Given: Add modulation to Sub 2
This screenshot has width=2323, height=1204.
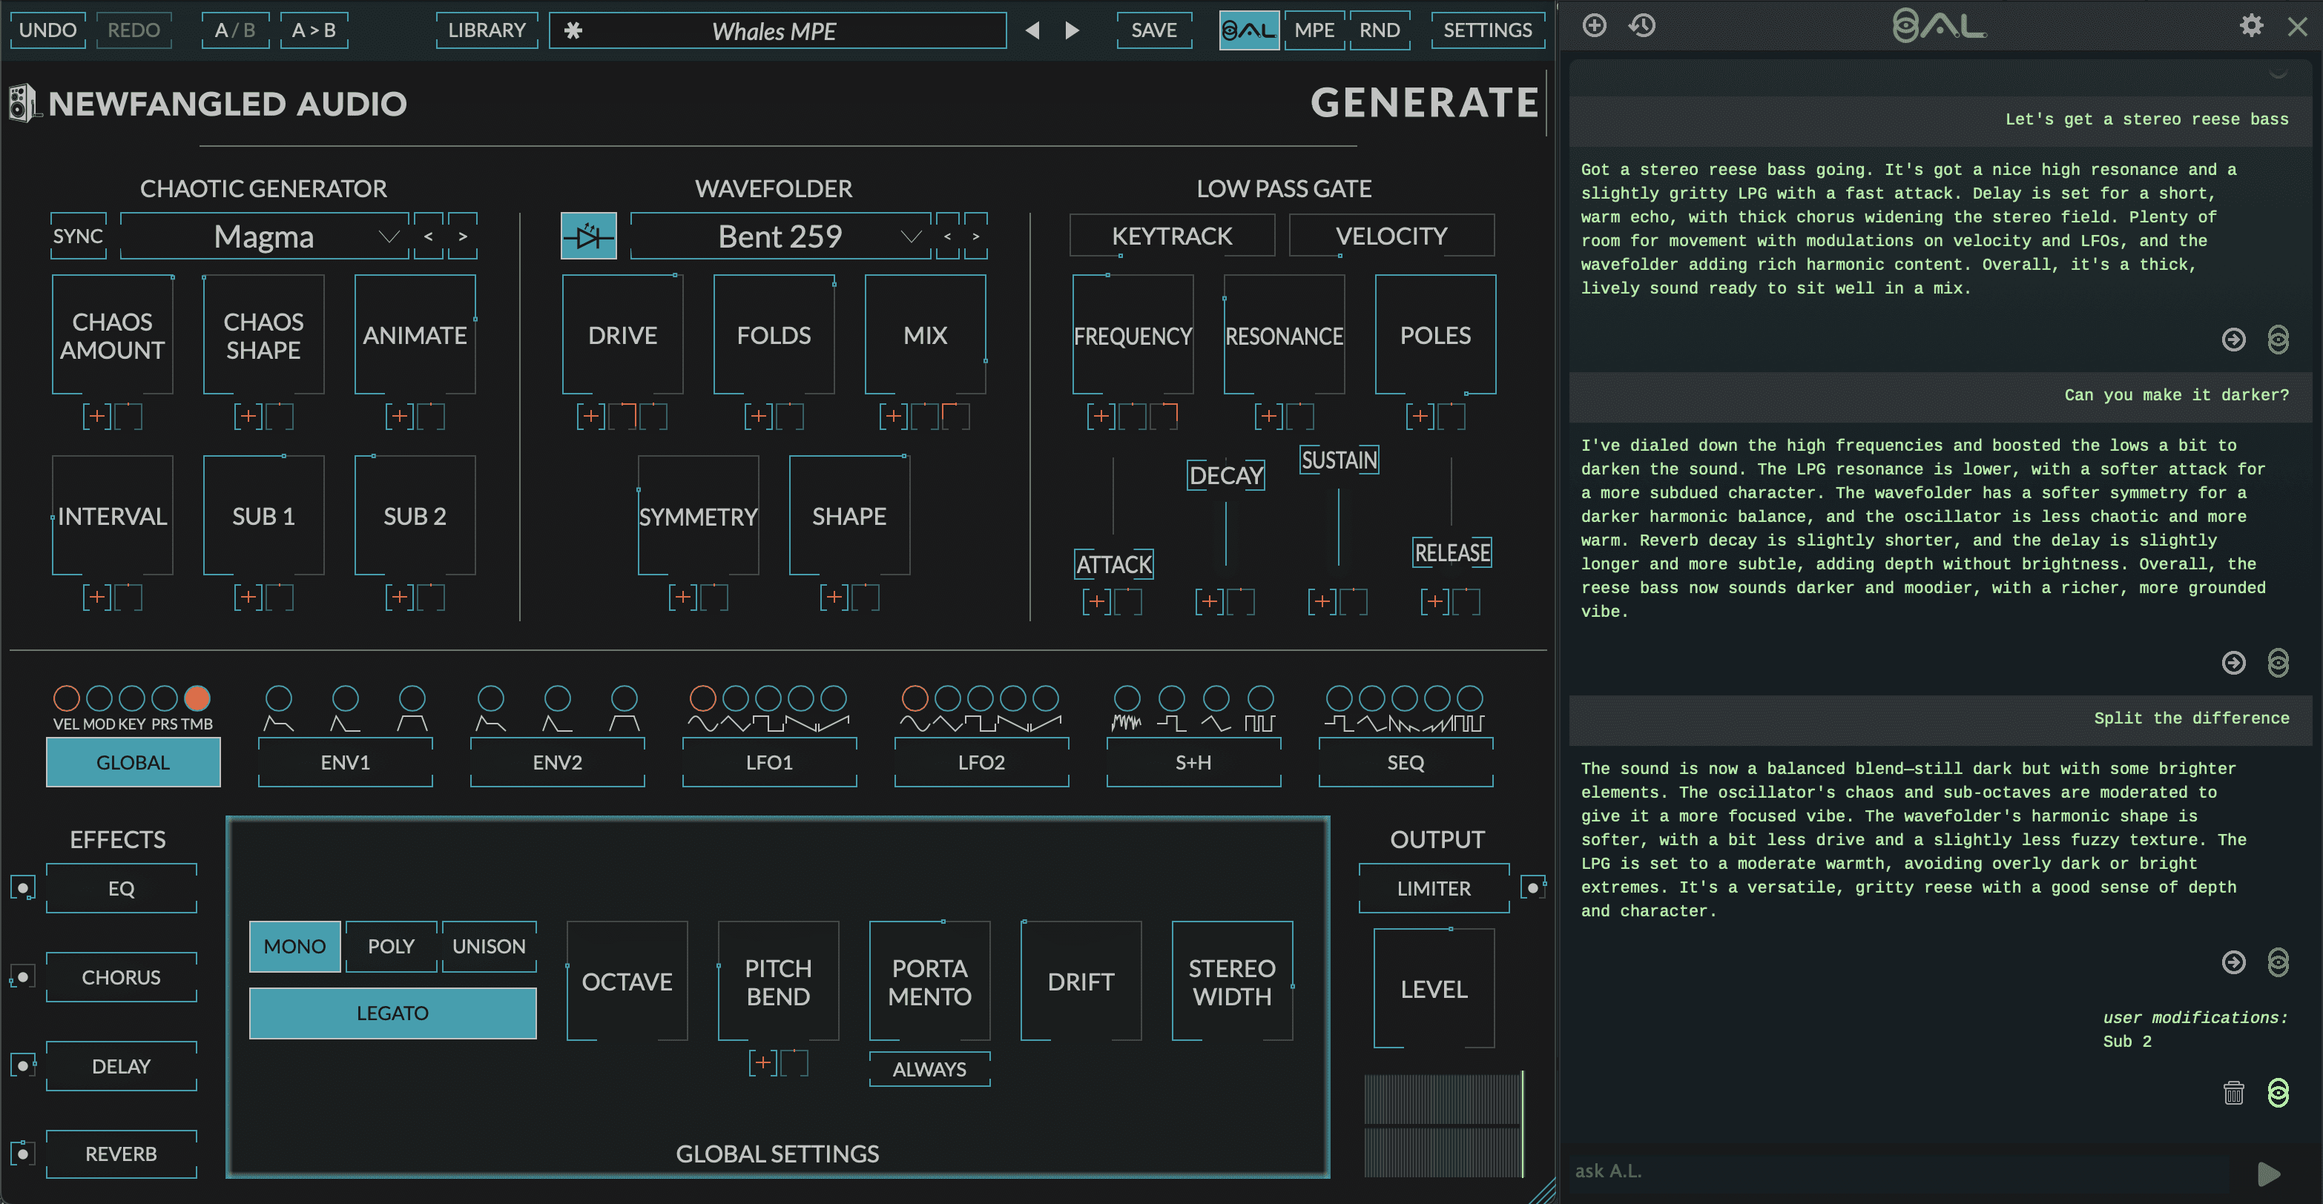Looking at the screenshot, I should [400, 597].
